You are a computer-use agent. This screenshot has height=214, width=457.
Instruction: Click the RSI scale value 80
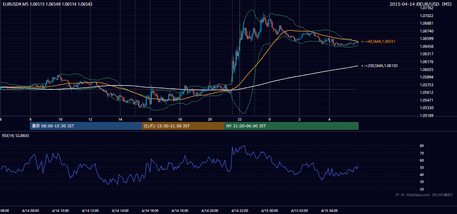(x=422, y=146)
